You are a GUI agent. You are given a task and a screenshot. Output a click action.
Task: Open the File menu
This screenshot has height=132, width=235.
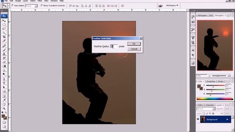click(6, 1)
